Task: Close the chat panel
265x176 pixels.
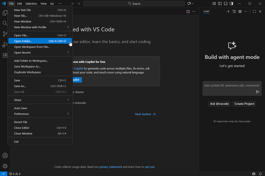Action: pos(260,11)
